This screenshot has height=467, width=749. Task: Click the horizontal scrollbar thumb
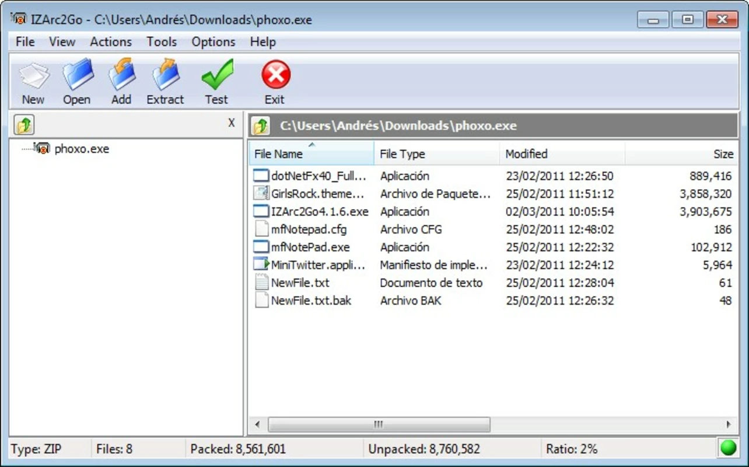[x=379, y=424]
